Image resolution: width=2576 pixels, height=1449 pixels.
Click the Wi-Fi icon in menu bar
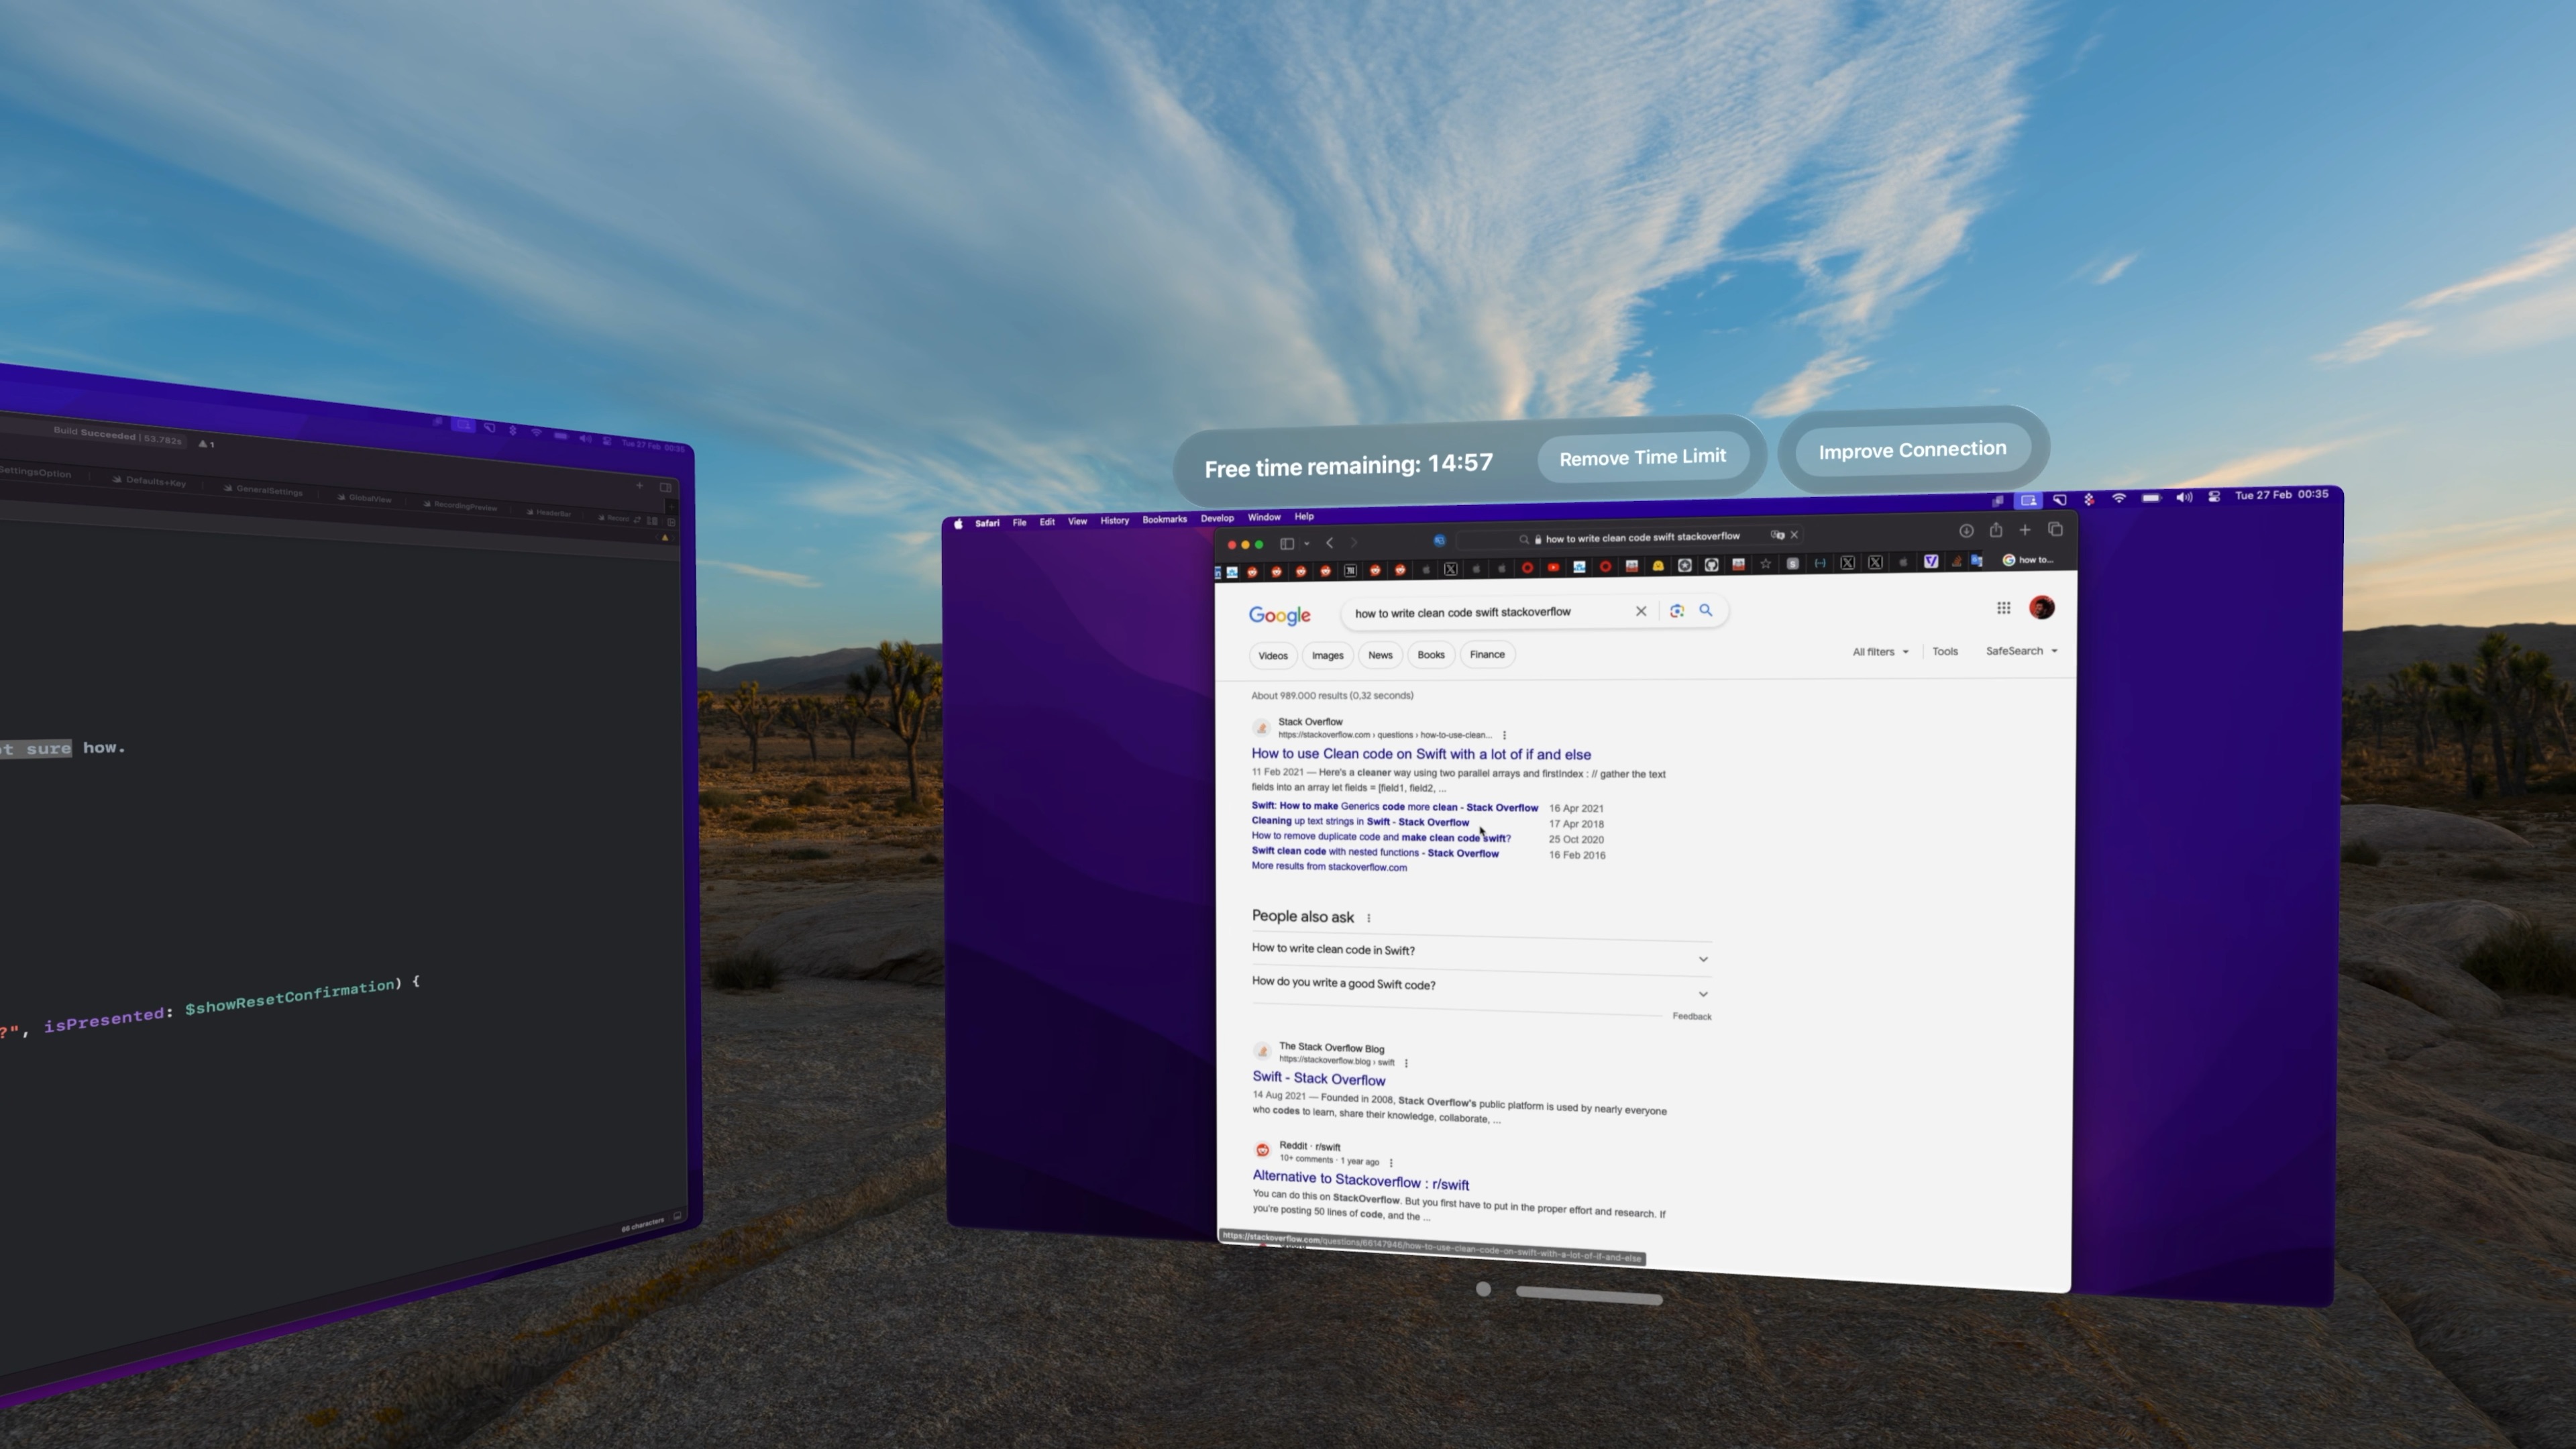tap(2118, 498)
